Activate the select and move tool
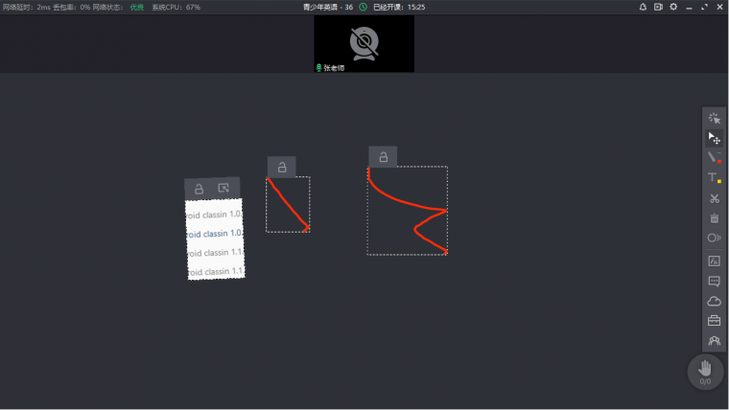729x410 pixels. pos(714,138)
